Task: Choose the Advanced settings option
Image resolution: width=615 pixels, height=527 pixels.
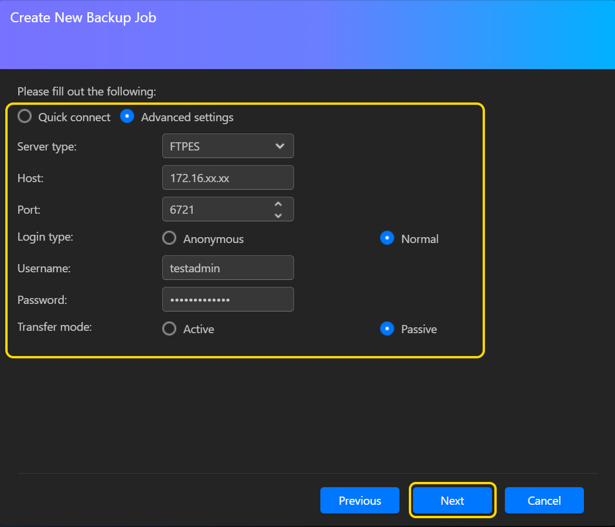Action: [x=127, y=117]
